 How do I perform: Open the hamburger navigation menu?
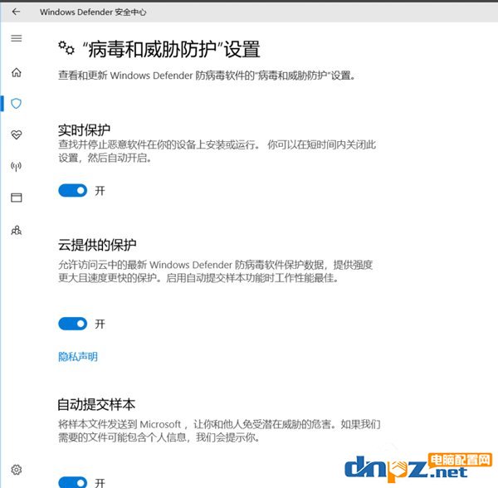click(17, 38)
